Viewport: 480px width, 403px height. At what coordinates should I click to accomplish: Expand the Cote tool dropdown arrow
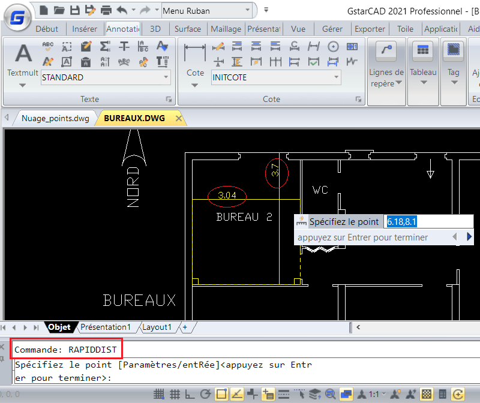[x=194, y=85]
